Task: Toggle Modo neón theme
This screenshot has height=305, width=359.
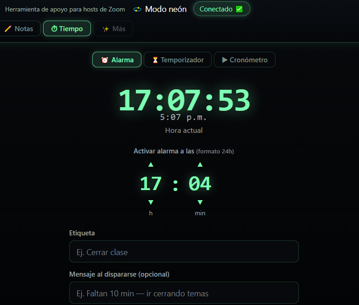Action: pos(160,9)
